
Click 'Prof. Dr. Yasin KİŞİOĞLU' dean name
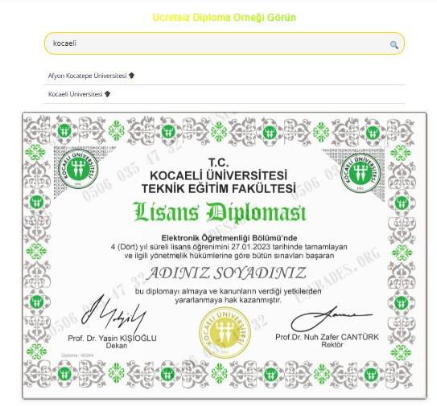(x=113, y=338)
